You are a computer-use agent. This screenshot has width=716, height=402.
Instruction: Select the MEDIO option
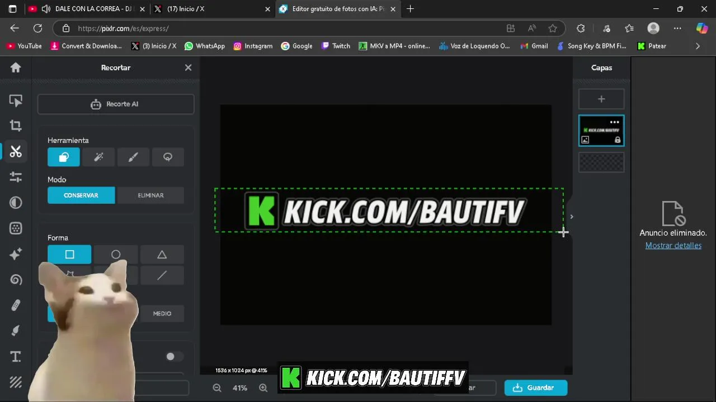(x=162, y=314)
